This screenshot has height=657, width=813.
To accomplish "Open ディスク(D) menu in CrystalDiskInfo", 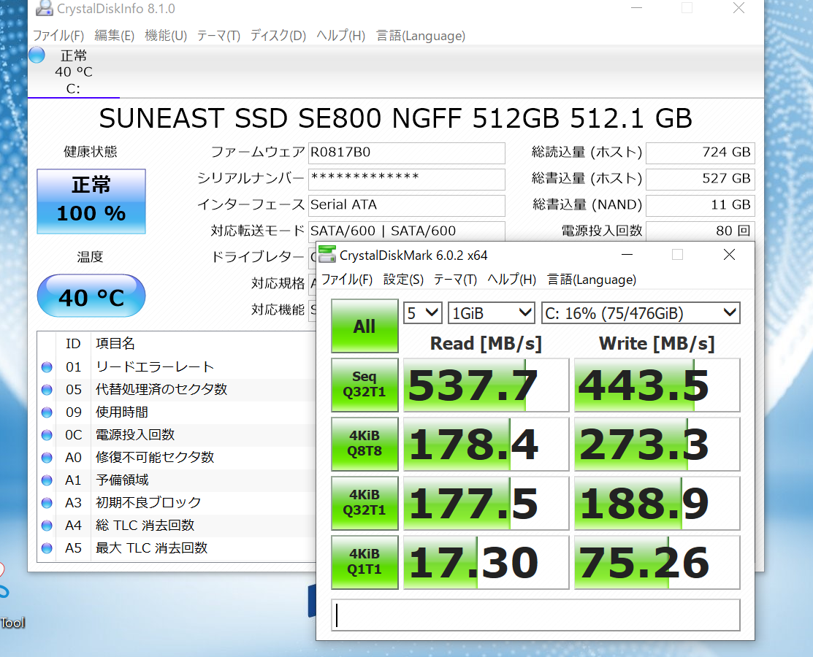I will 278,36.
